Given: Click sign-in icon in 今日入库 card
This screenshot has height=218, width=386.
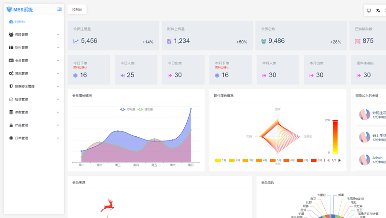Looking at the screenshot, I should tap(123, 76).
